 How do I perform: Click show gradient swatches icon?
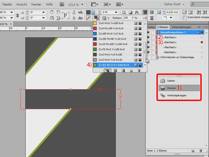tap(123, 71)
